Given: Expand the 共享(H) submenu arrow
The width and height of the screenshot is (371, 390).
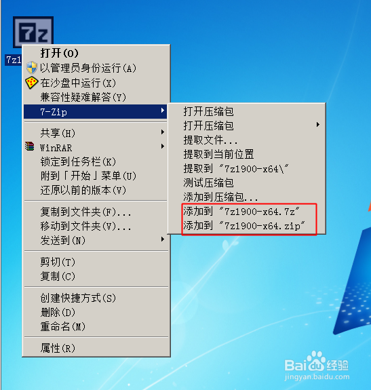Looking at the screenshot, I should coord(162,132).
